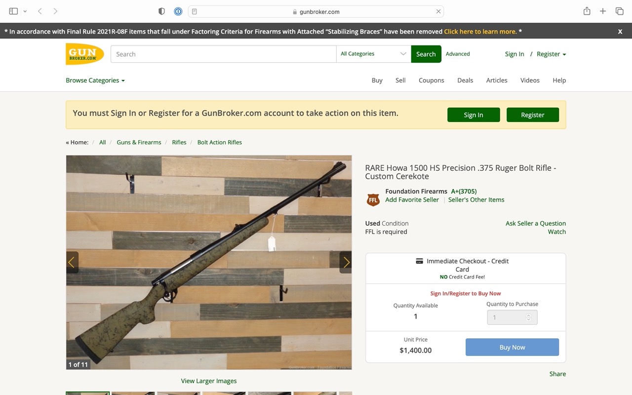
Task: Toggle the Safari sidebar button
Action: pos(13,11)
